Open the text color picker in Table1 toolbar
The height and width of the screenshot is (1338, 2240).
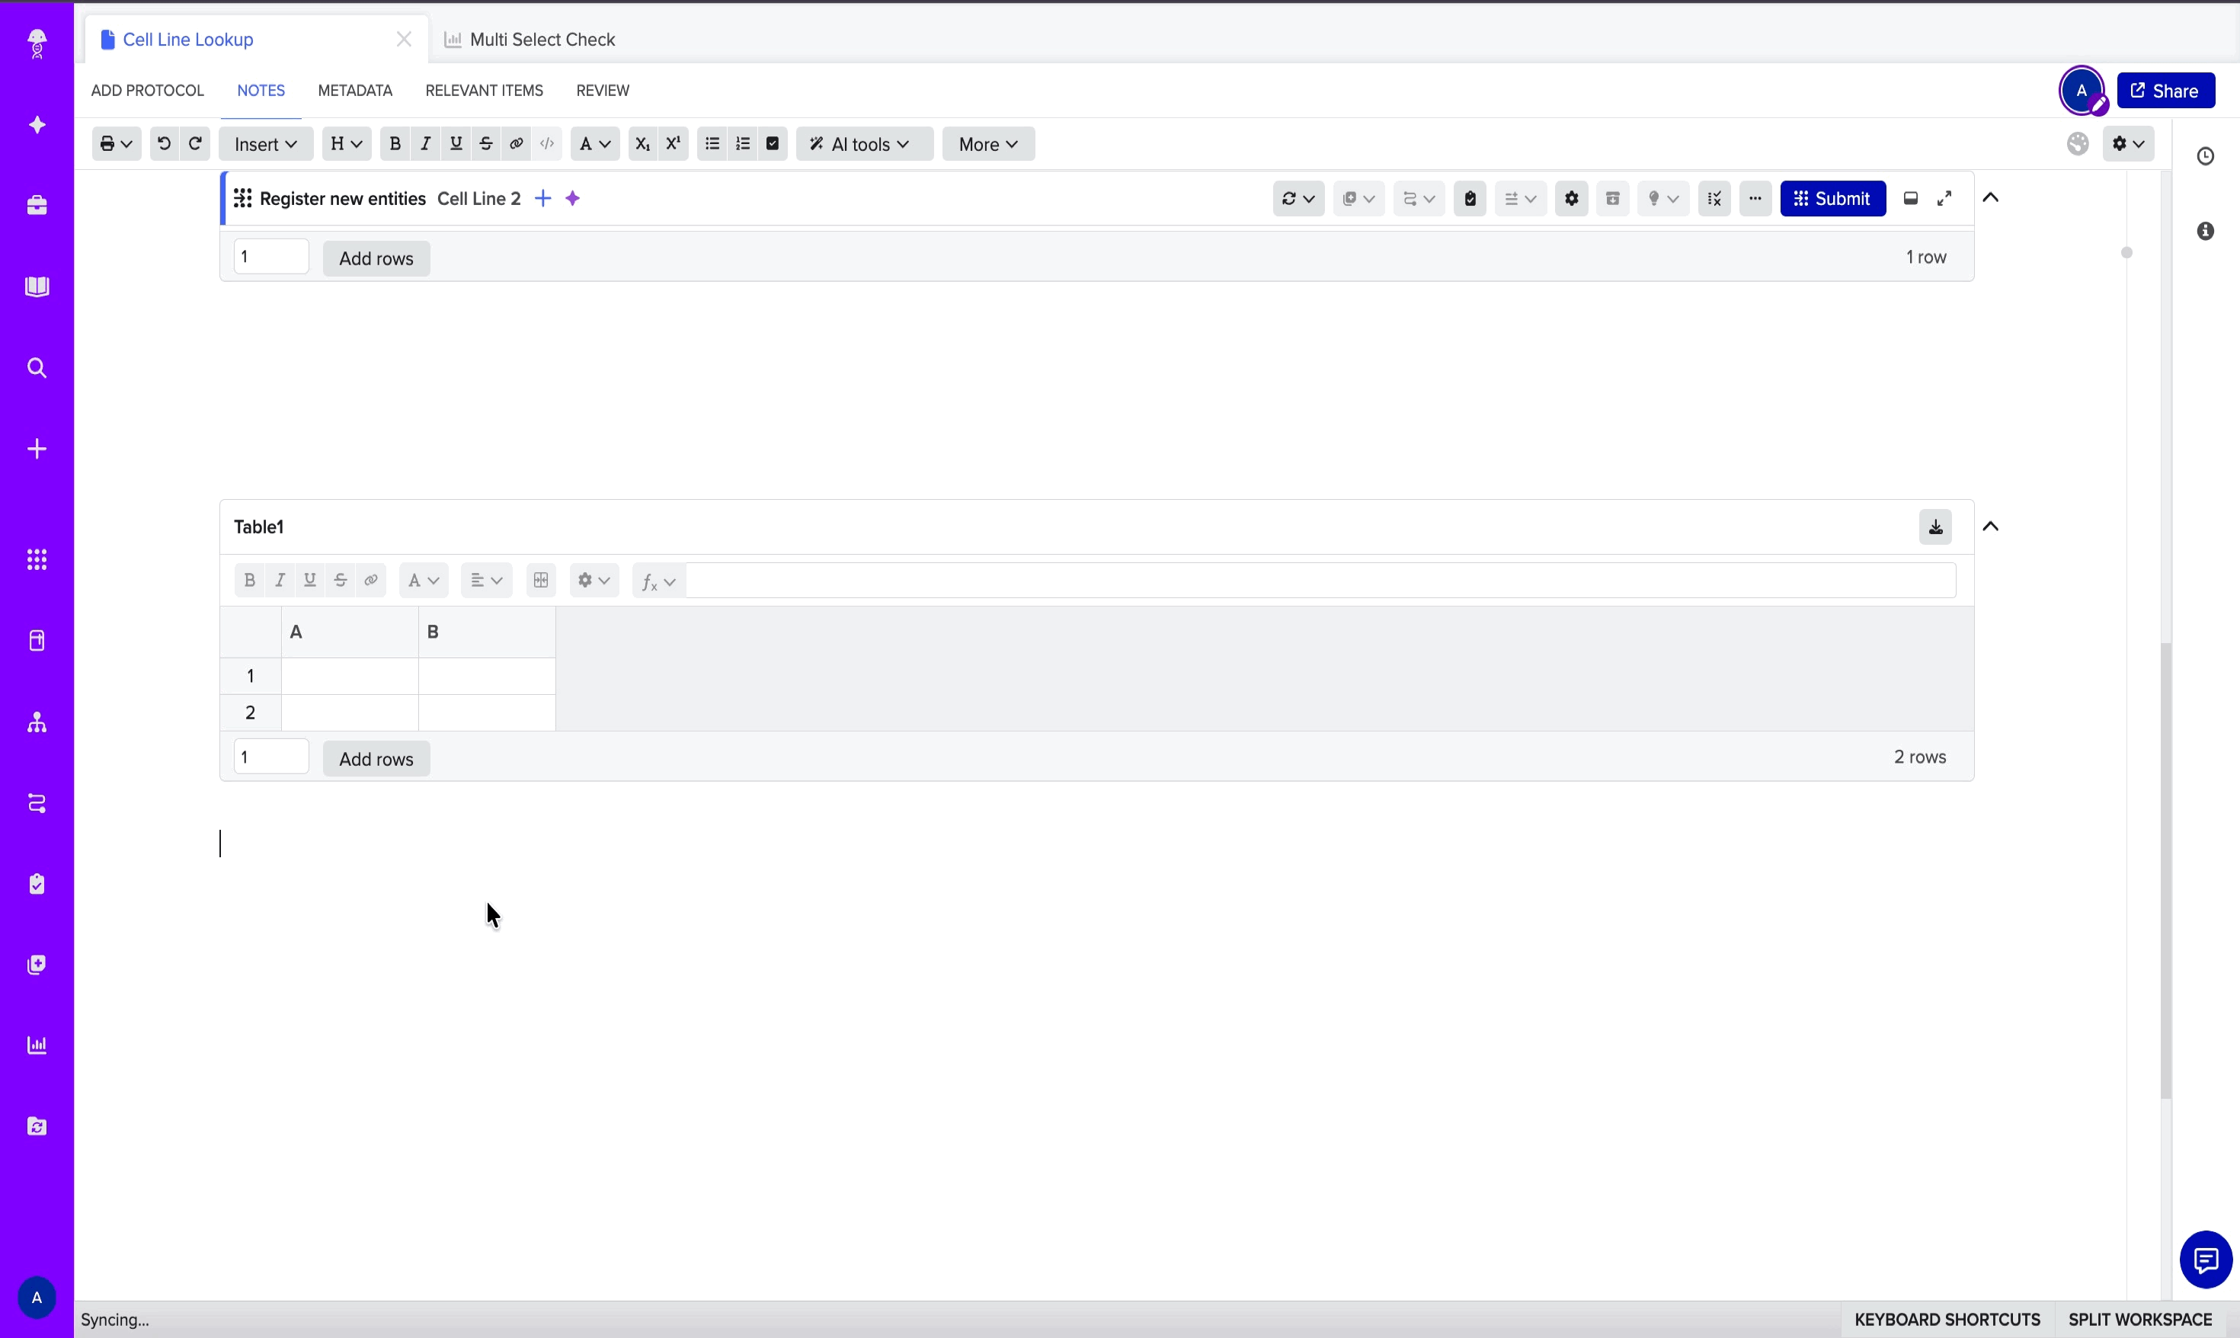pyautogui.click(x=422, y=580)
